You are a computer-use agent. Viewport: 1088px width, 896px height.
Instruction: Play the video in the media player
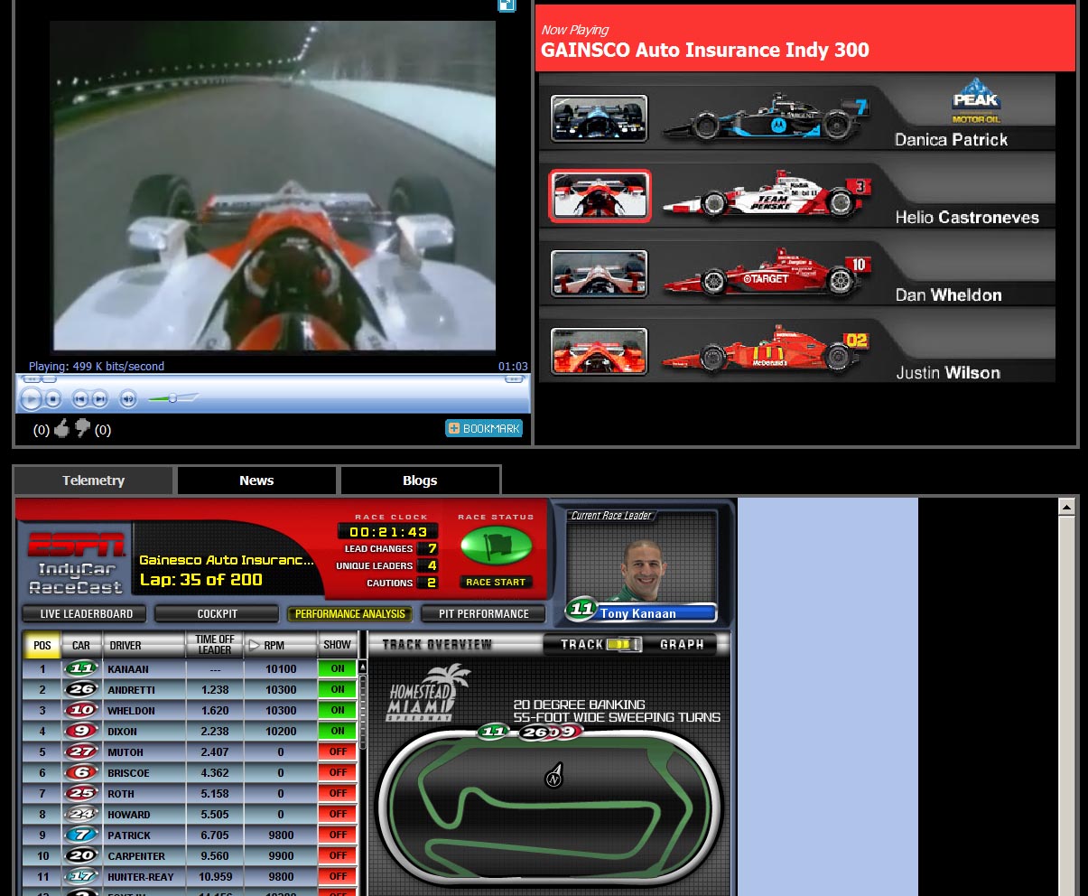(x=31, y=398)
